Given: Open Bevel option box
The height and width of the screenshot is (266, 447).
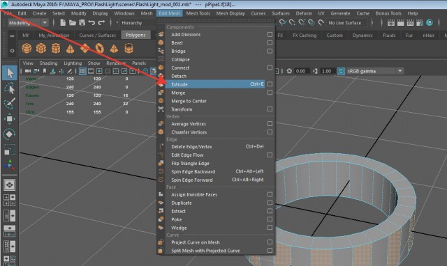Looking at the screenshot, I should (270, 42).
